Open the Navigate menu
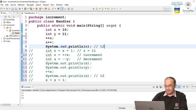 point(30,5)
